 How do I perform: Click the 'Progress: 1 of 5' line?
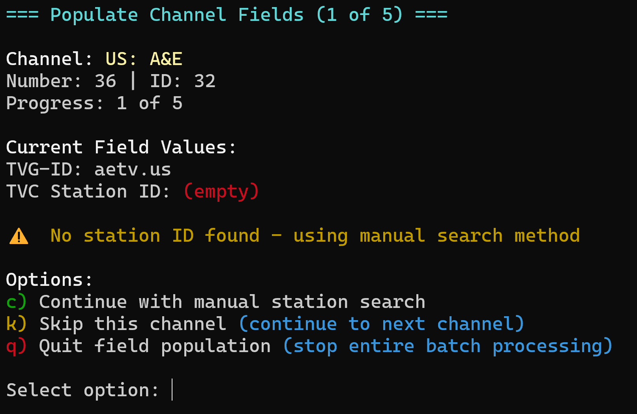(94, 103)
